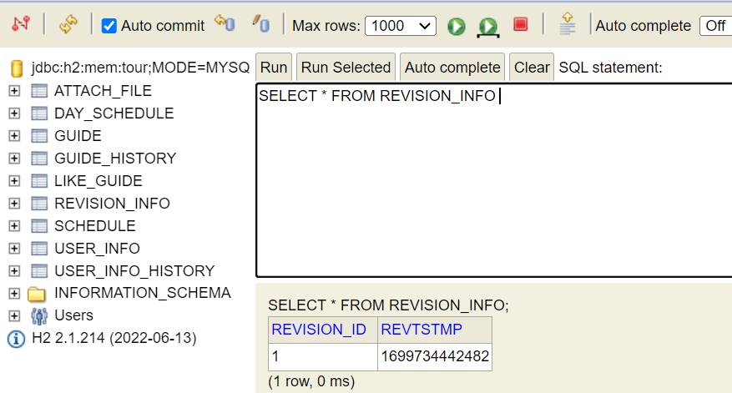Select the ATTACH_FILE table name
This screenshot has width=732, height=393.
pos(103,91)
